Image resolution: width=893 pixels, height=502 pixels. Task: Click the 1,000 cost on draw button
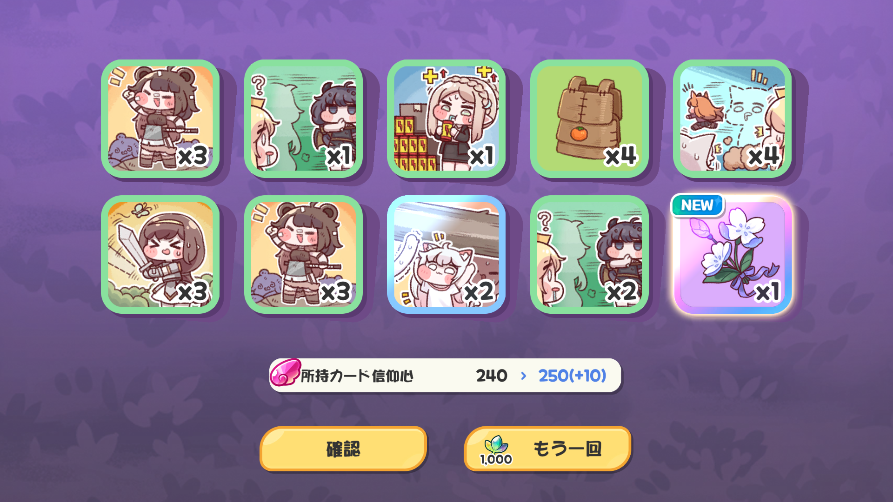coord(496,459)
